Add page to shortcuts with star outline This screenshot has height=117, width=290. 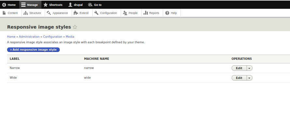[75, 27]
